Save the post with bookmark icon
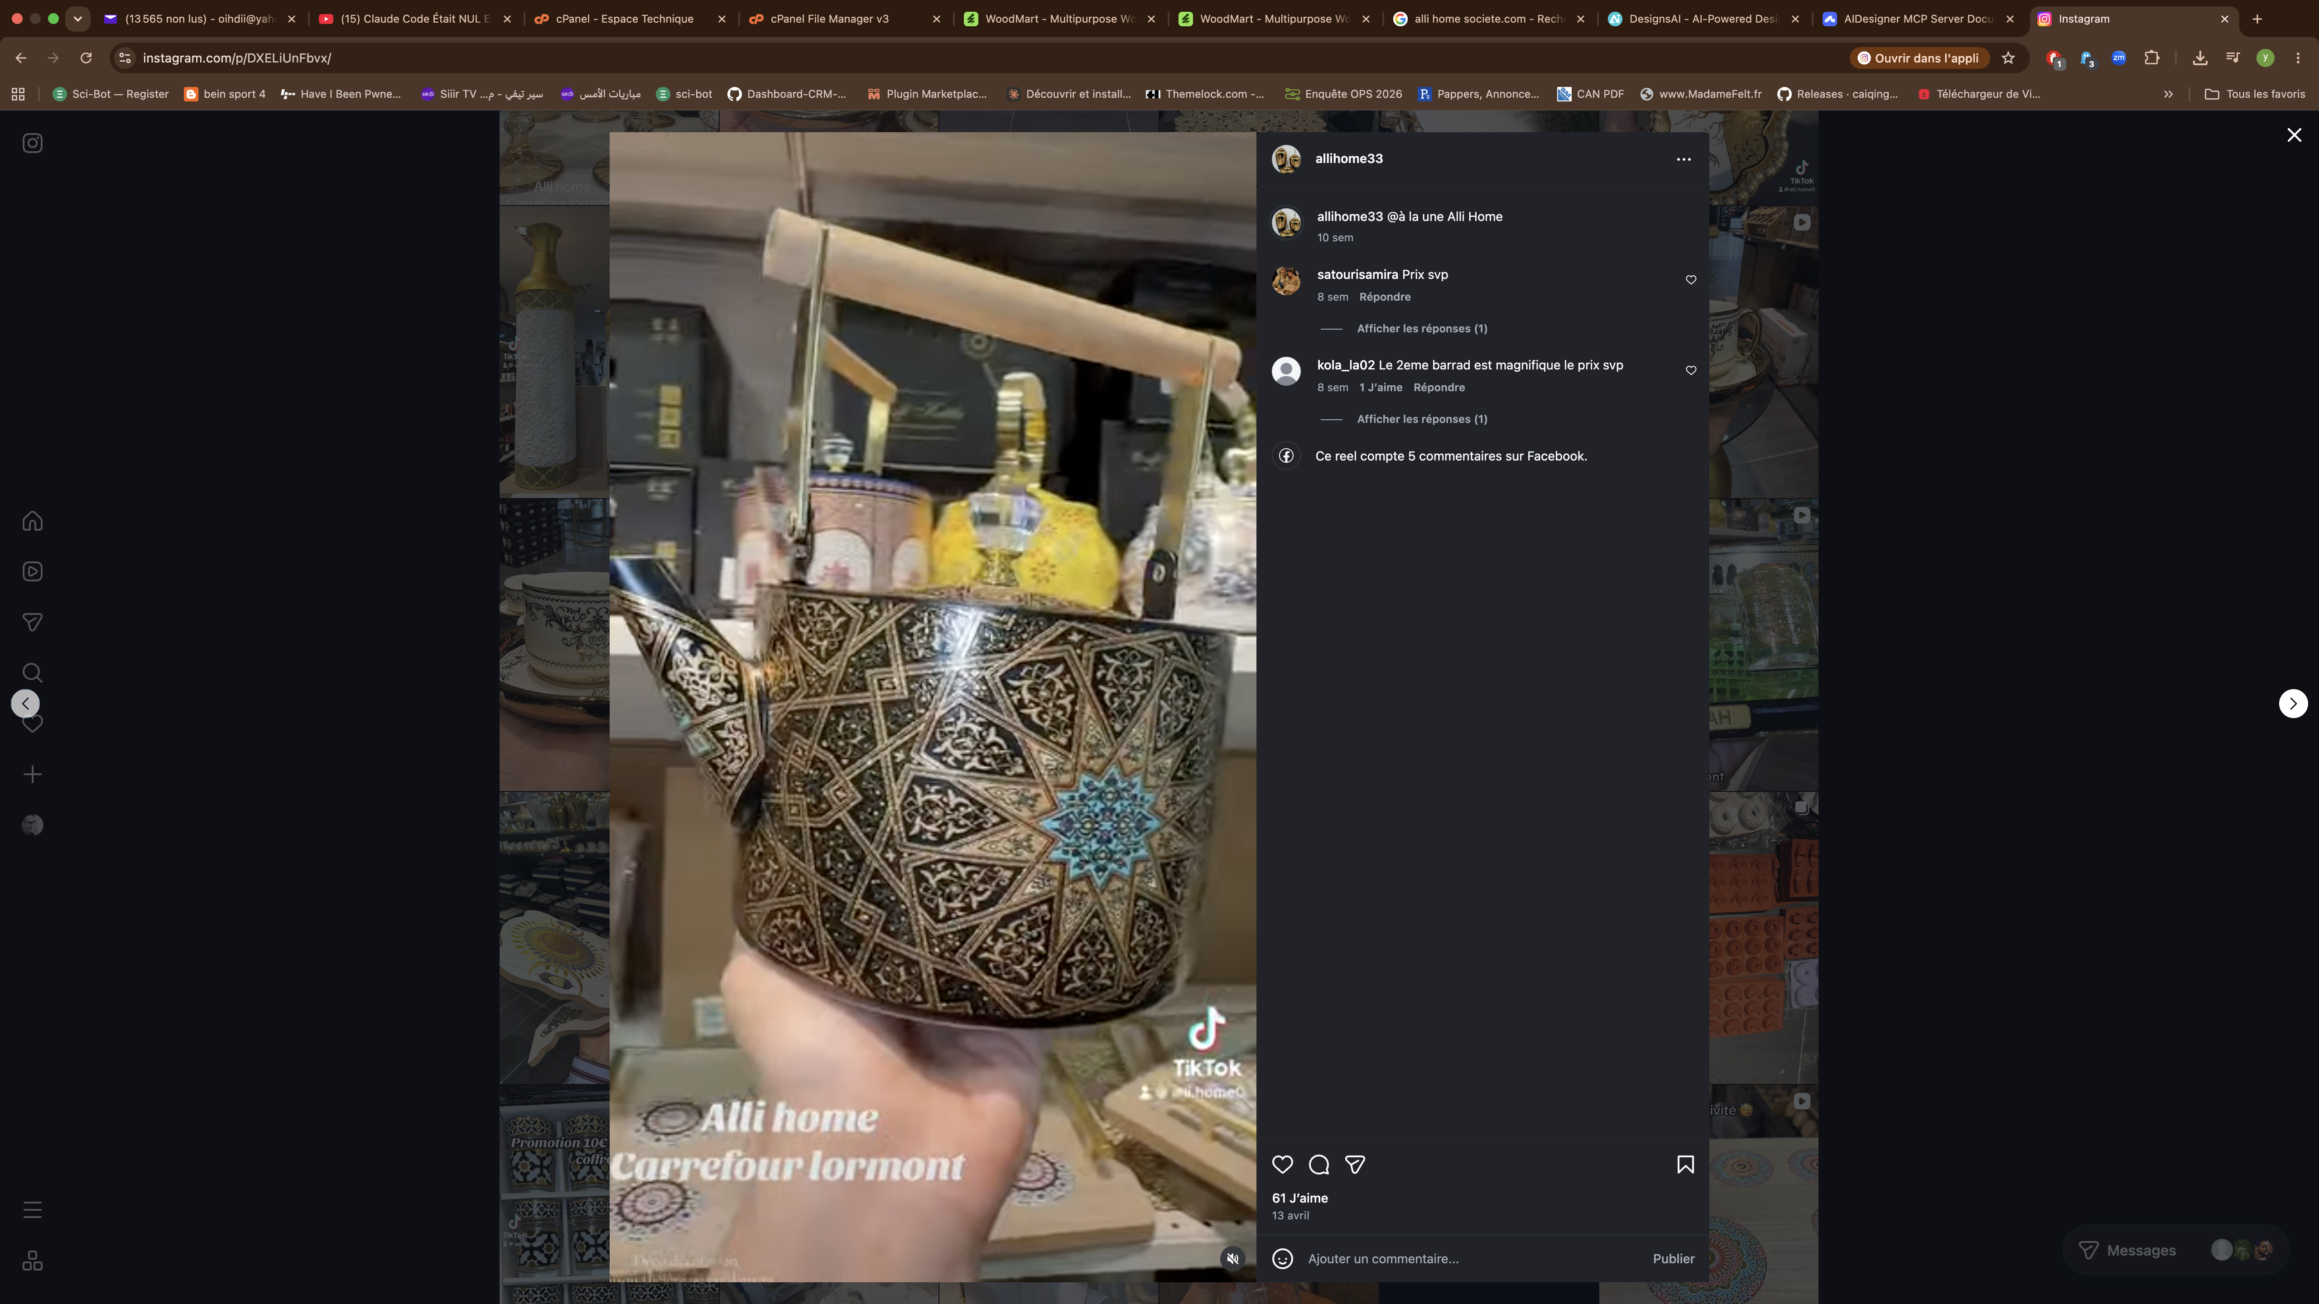 coord(1685,1165)
